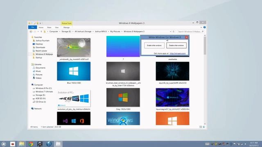Click Enable white windows button
The width and height of the screenshot is (262, 147).
click(x=154, y=45)
